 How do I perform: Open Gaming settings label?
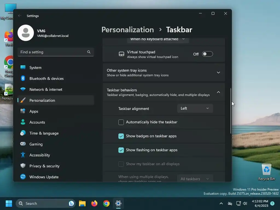36,144
